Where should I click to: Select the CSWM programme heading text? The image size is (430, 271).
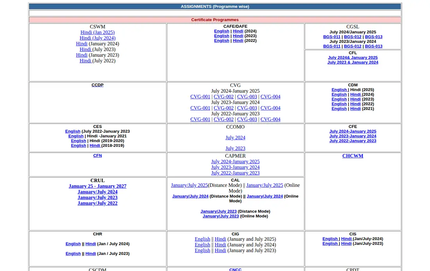point(97,27)
